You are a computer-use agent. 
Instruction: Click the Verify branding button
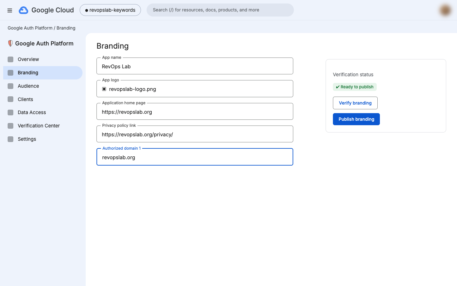tap(355, 103)
